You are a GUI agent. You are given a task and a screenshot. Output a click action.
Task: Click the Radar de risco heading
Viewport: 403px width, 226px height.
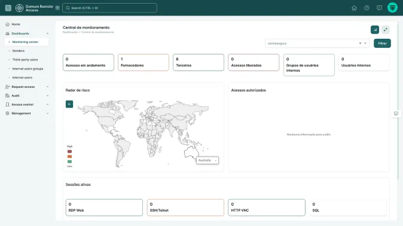coord(78,90)
